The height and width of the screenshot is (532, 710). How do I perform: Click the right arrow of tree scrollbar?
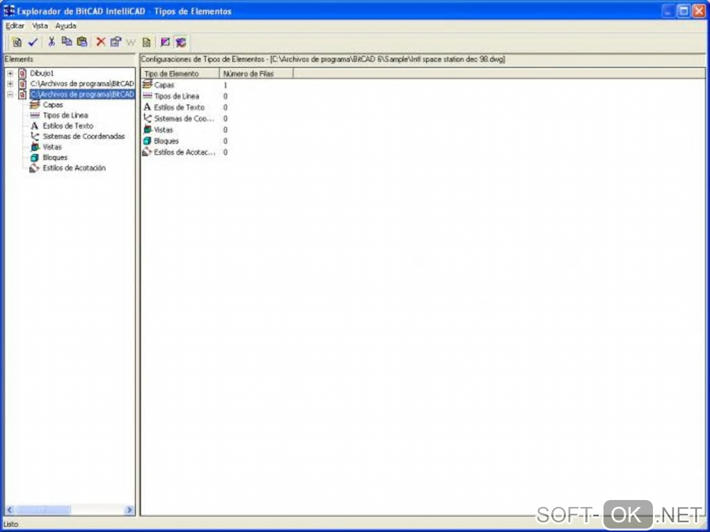(x=129, y=510)
